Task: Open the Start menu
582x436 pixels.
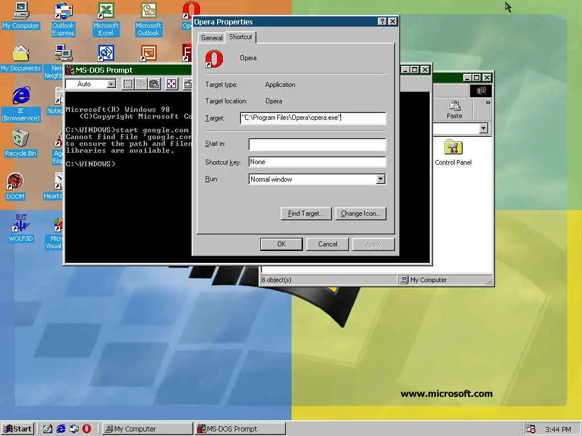Action: pyautogui.click(x=18, y=429)
